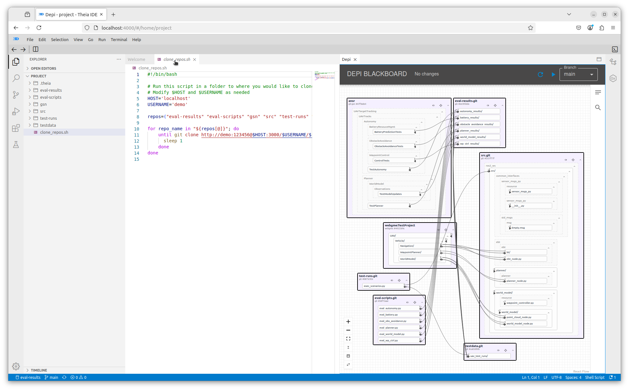This screenshot has width=629, height=390.
Task: Reload the browser page
Action: pyautogui.click(x=39, y=28)
